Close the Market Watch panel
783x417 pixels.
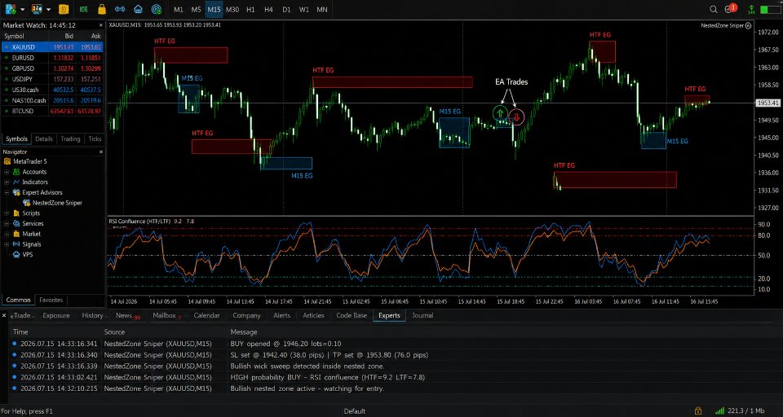(x=101, y=25)
